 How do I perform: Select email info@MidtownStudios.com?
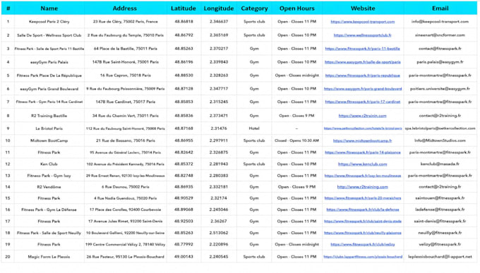click(440, 141)
